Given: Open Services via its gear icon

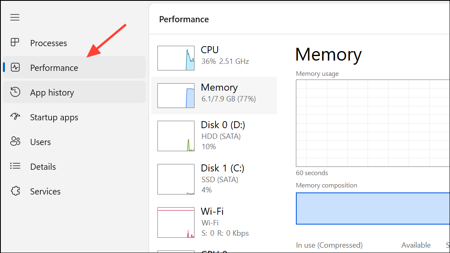Looking at the screenshot, I should click(15, 191).
